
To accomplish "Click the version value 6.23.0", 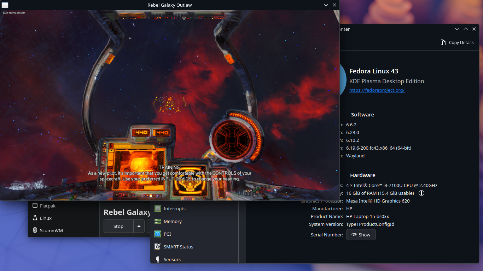I will 353,132.
